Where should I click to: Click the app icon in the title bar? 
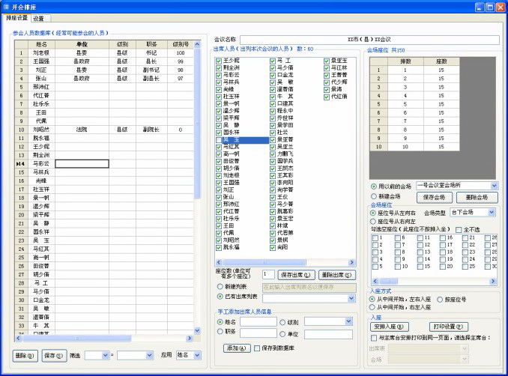coord(7,7)
